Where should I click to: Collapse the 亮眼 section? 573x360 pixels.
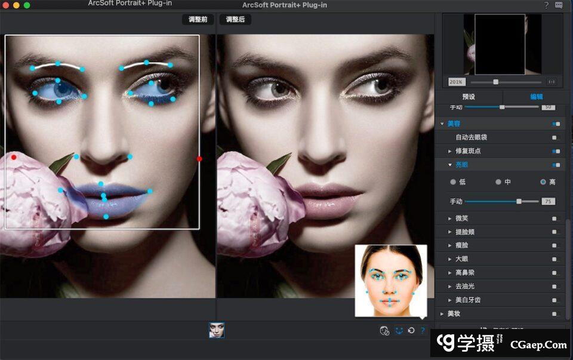coord(450,165)
